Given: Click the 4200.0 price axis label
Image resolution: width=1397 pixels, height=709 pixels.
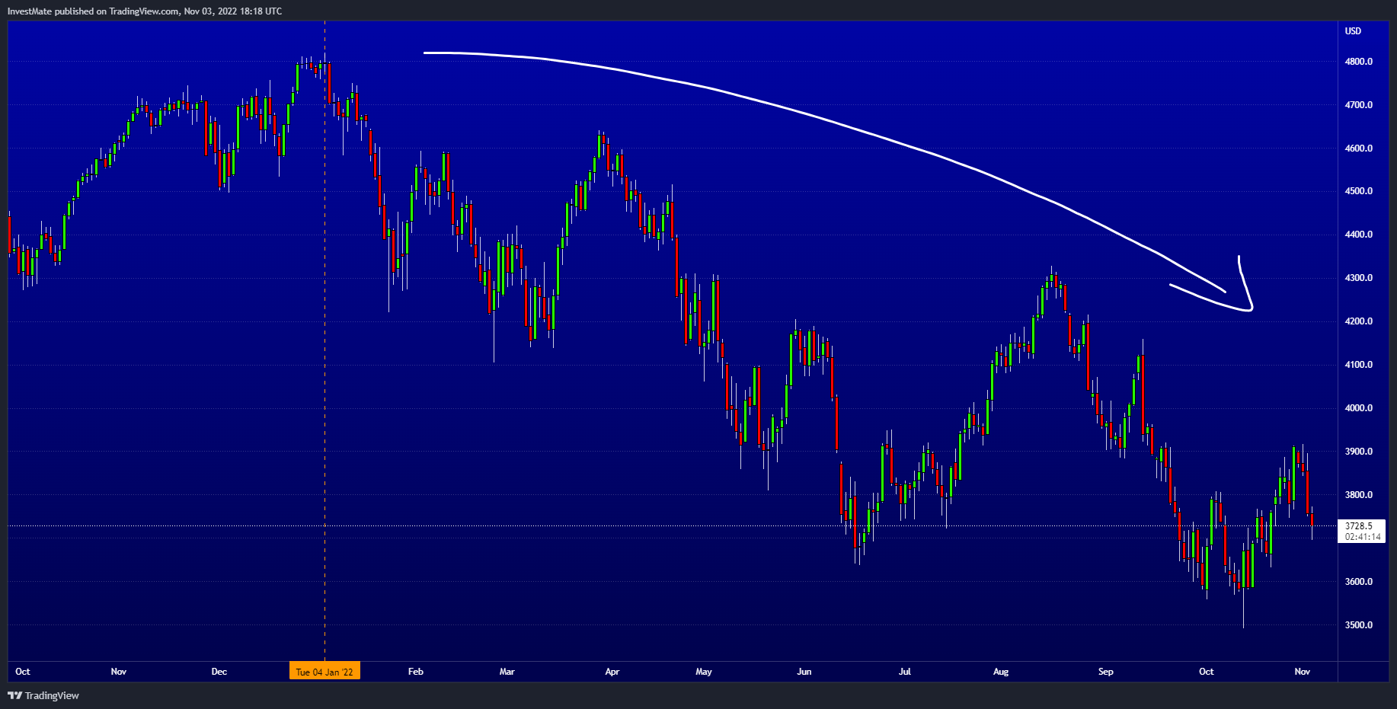Looking at the screenshot, I should coord(1359,321).
